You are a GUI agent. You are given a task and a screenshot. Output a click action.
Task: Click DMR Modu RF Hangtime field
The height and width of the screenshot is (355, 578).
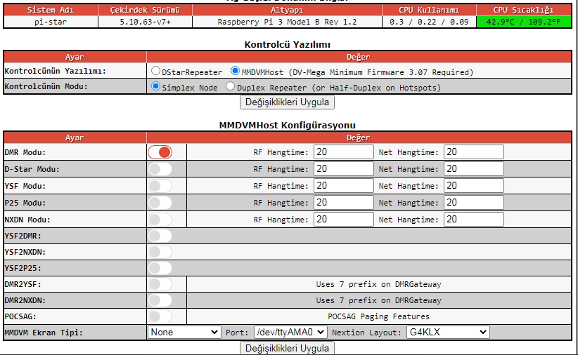point(343,152)
